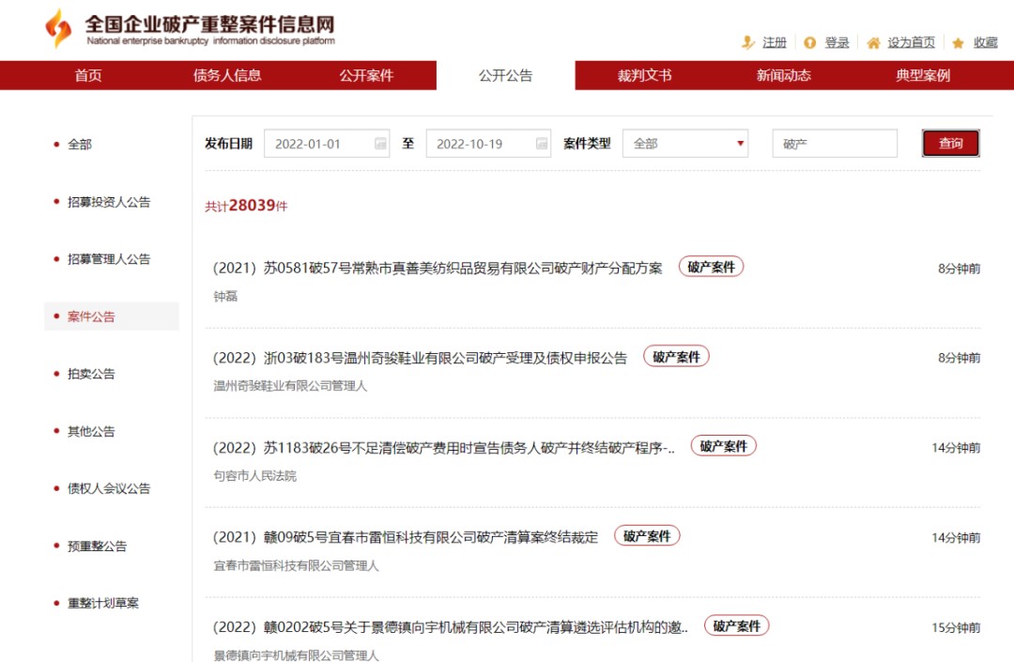The width and height of the screenshot is (1014, 662).
Task: Click the flame logo of the bankruptcy site
Action: (58, 28)
